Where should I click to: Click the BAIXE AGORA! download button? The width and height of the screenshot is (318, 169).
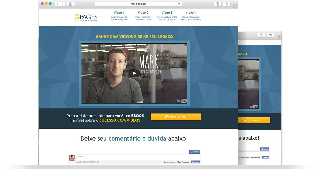[x=176, y=117]
